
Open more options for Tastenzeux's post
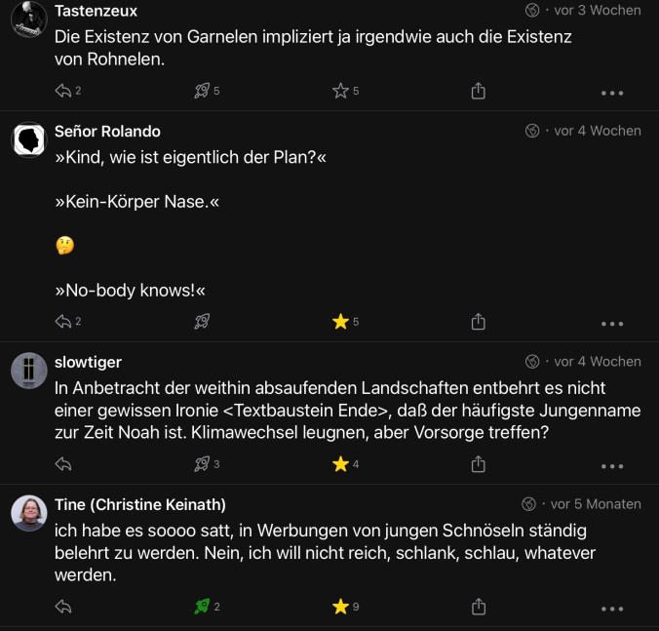[x=611, y=93]
